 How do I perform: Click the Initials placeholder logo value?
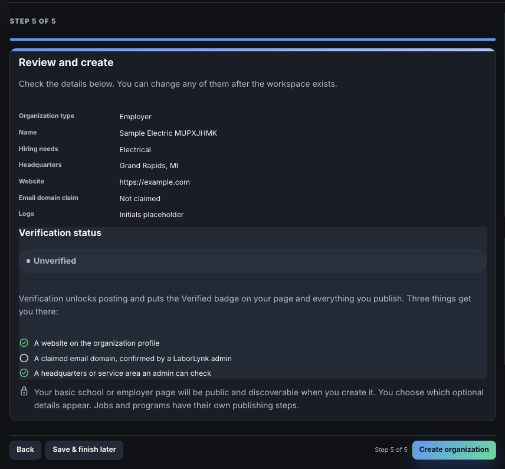[152, 215]
